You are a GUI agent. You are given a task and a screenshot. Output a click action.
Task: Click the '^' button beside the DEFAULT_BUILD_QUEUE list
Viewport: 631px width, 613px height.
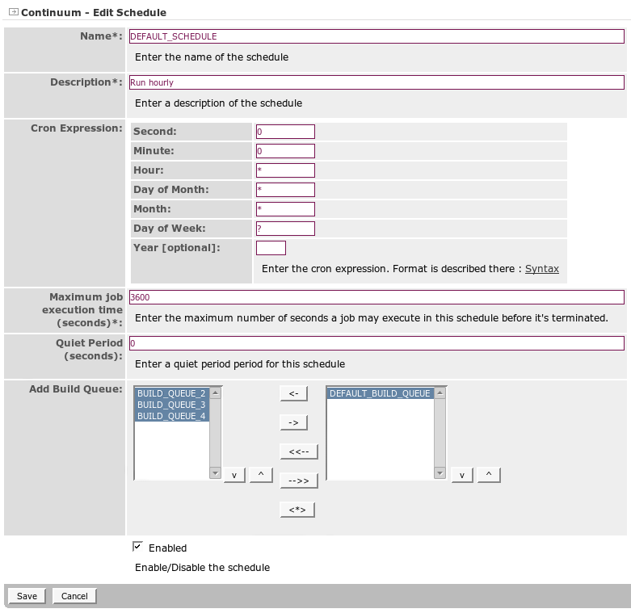(488, 475)
